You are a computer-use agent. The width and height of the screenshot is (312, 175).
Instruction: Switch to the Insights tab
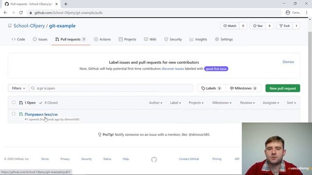point(198,39)
